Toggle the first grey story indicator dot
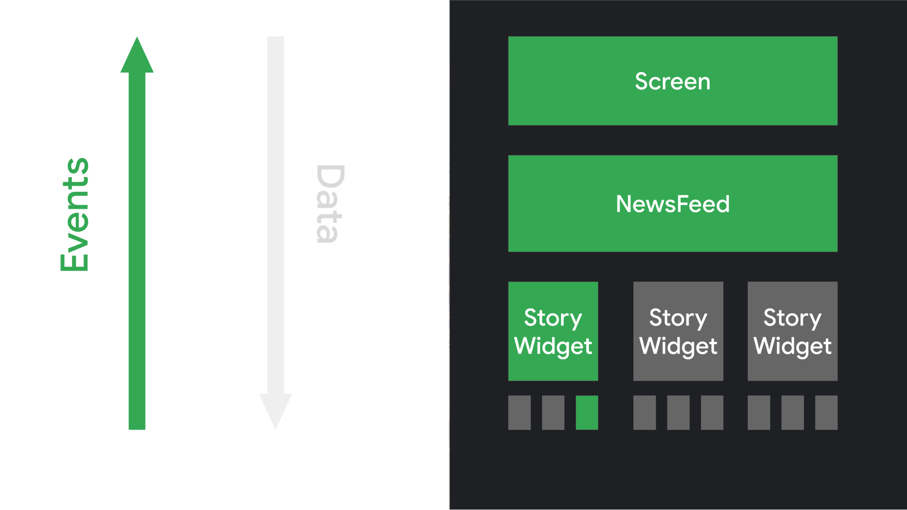The width and height of the screenshot is (907, 510). [519, 411]
